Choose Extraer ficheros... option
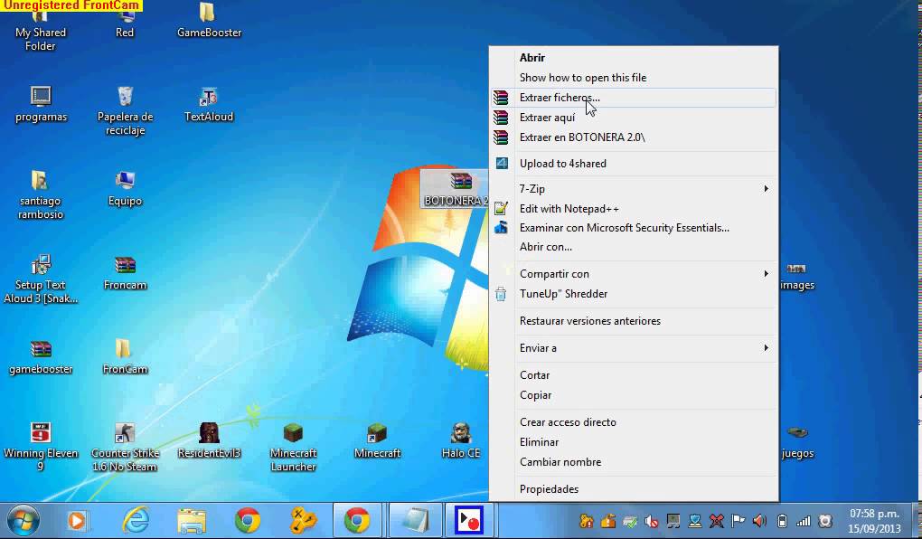 click(x=634, y=98)
